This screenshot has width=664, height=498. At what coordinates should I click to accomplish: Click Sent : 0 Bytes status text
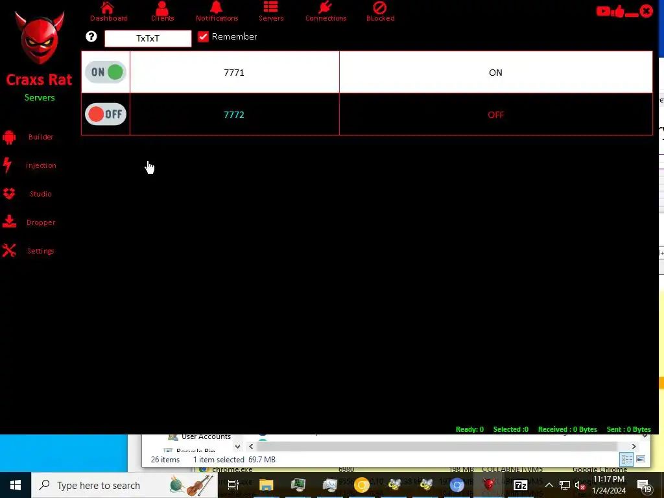point(628,429)
